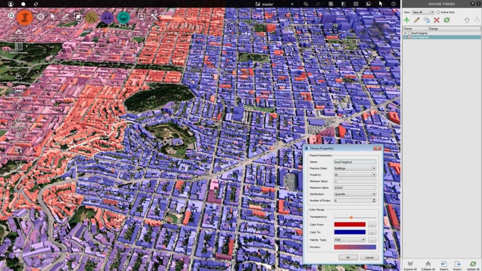This screenshot has width=482, height=271.
Task: Check the Roof Heights theme checkbox
Action: point(409,33)
